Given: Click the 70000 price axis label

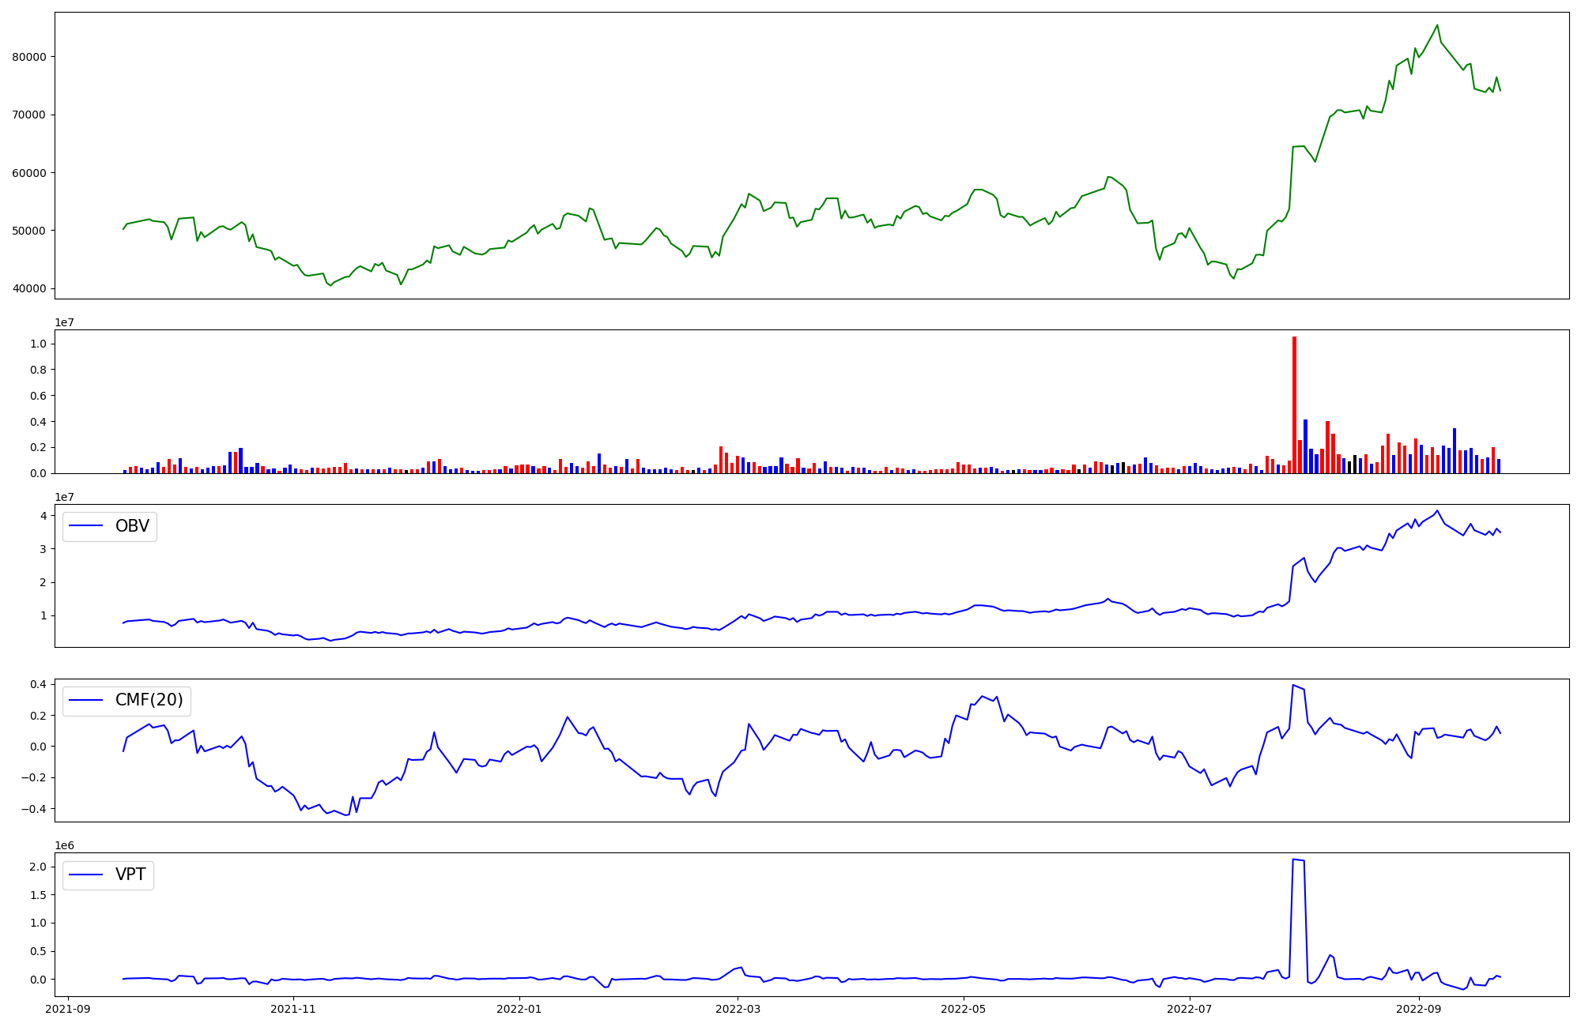Looking at the screenshot, I should tap(30, 115).
